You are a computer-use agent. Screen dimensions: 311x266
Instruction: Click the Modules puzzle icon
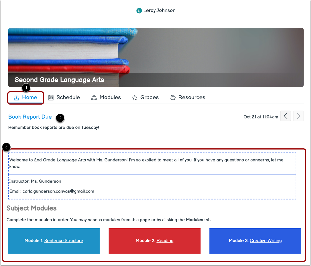94,97
